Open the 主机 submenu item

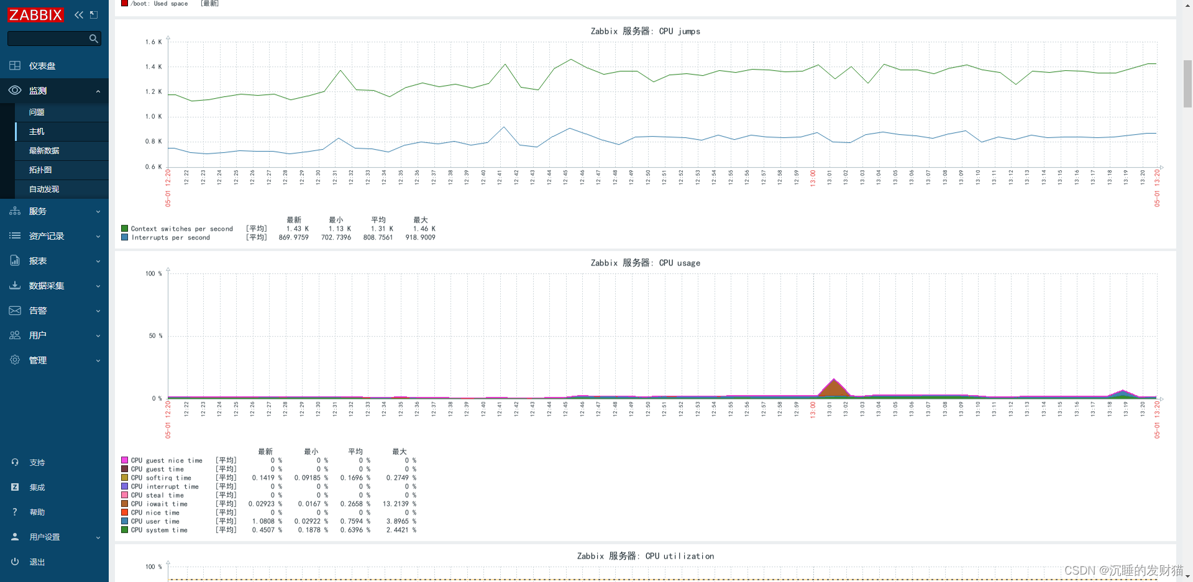click(x=62, y=132)
